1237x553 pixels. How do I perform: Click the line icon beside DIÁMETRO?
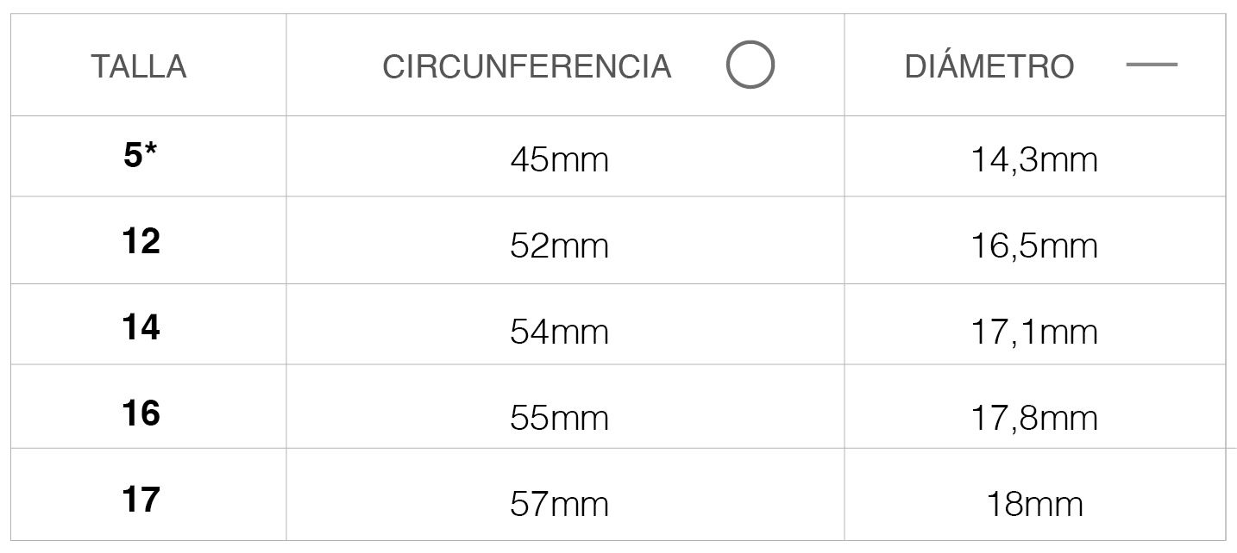[x=1152, y=65]
